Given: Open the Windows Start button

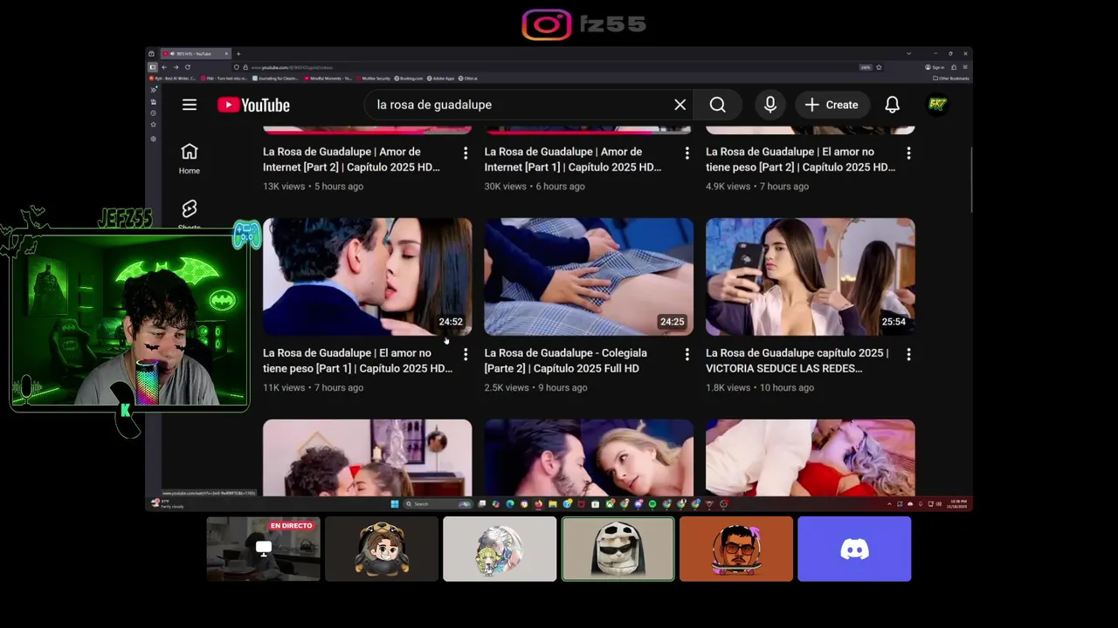Looking at the screenshot, I should coord(395,504).
